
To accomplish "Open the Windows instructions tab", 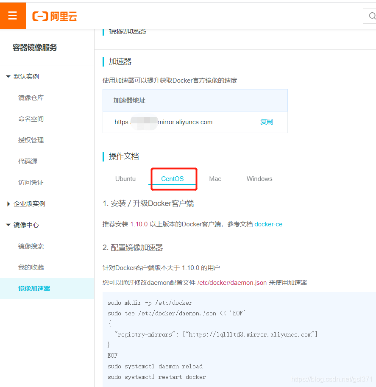I will pyautogui.click(x=259, y=178).
